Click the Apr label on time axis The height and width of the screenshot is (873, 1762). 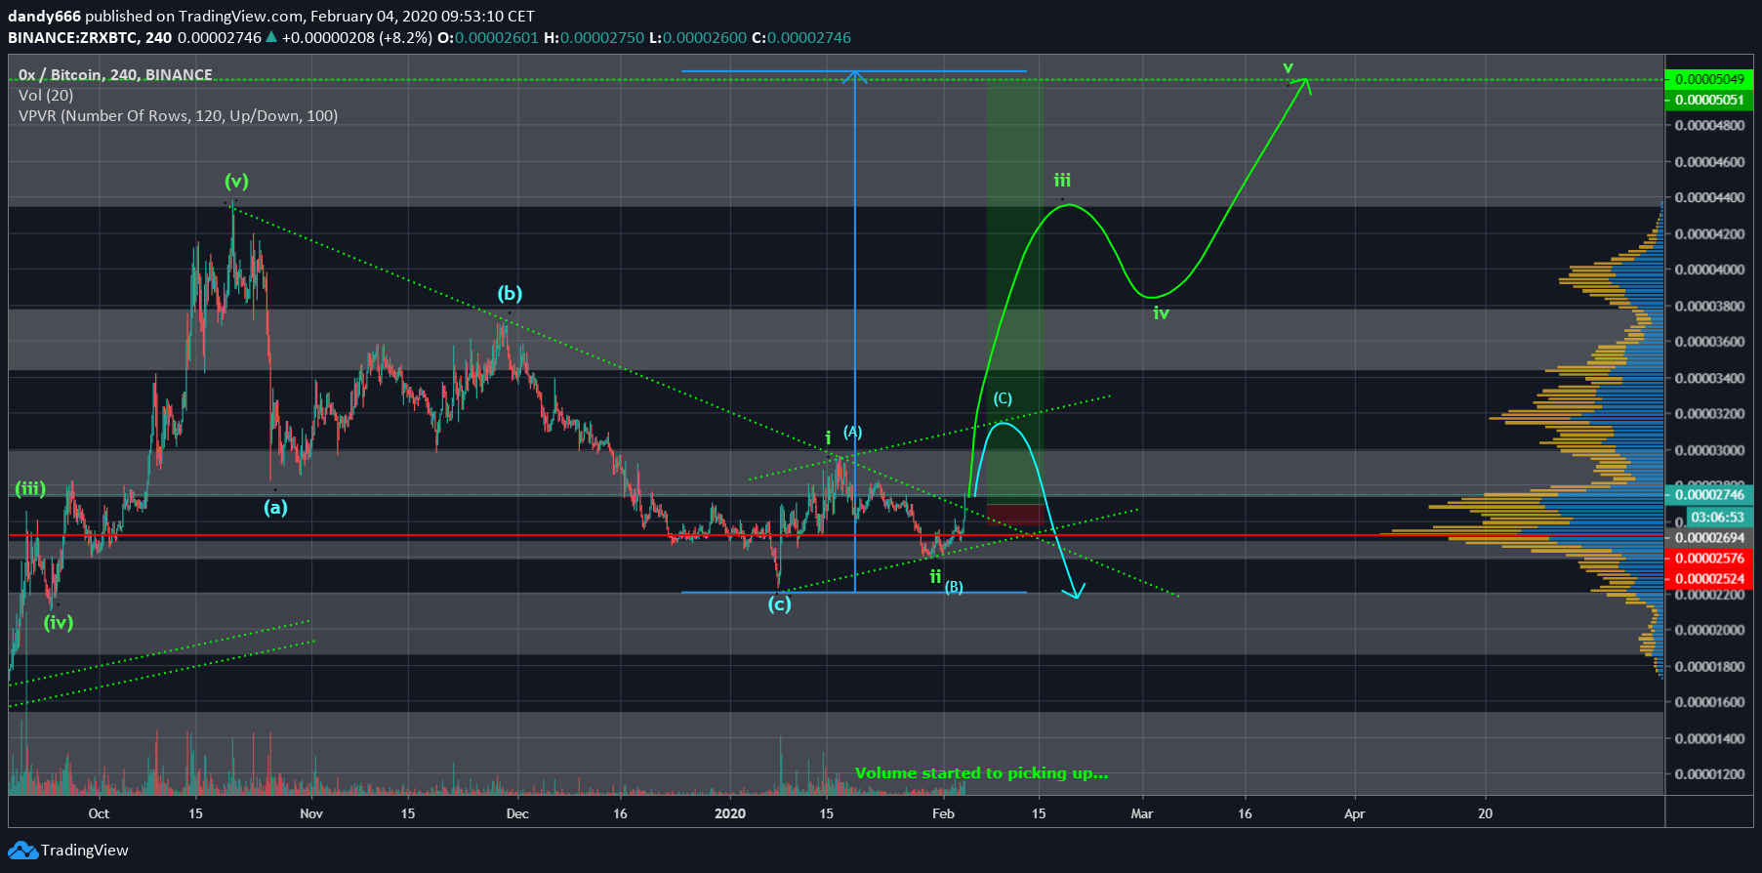coord(1355,813)
